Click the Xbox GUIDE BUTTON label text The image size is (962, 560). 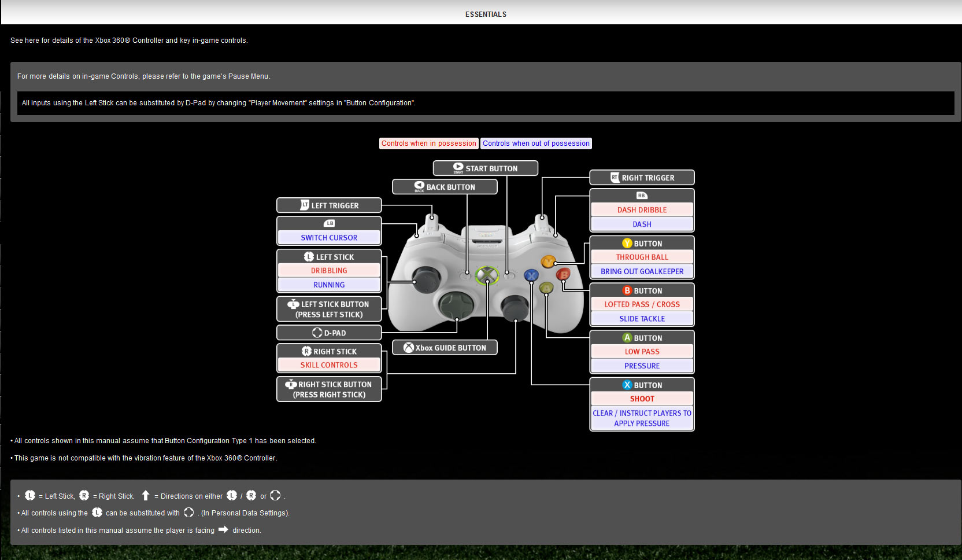point(451,348)
